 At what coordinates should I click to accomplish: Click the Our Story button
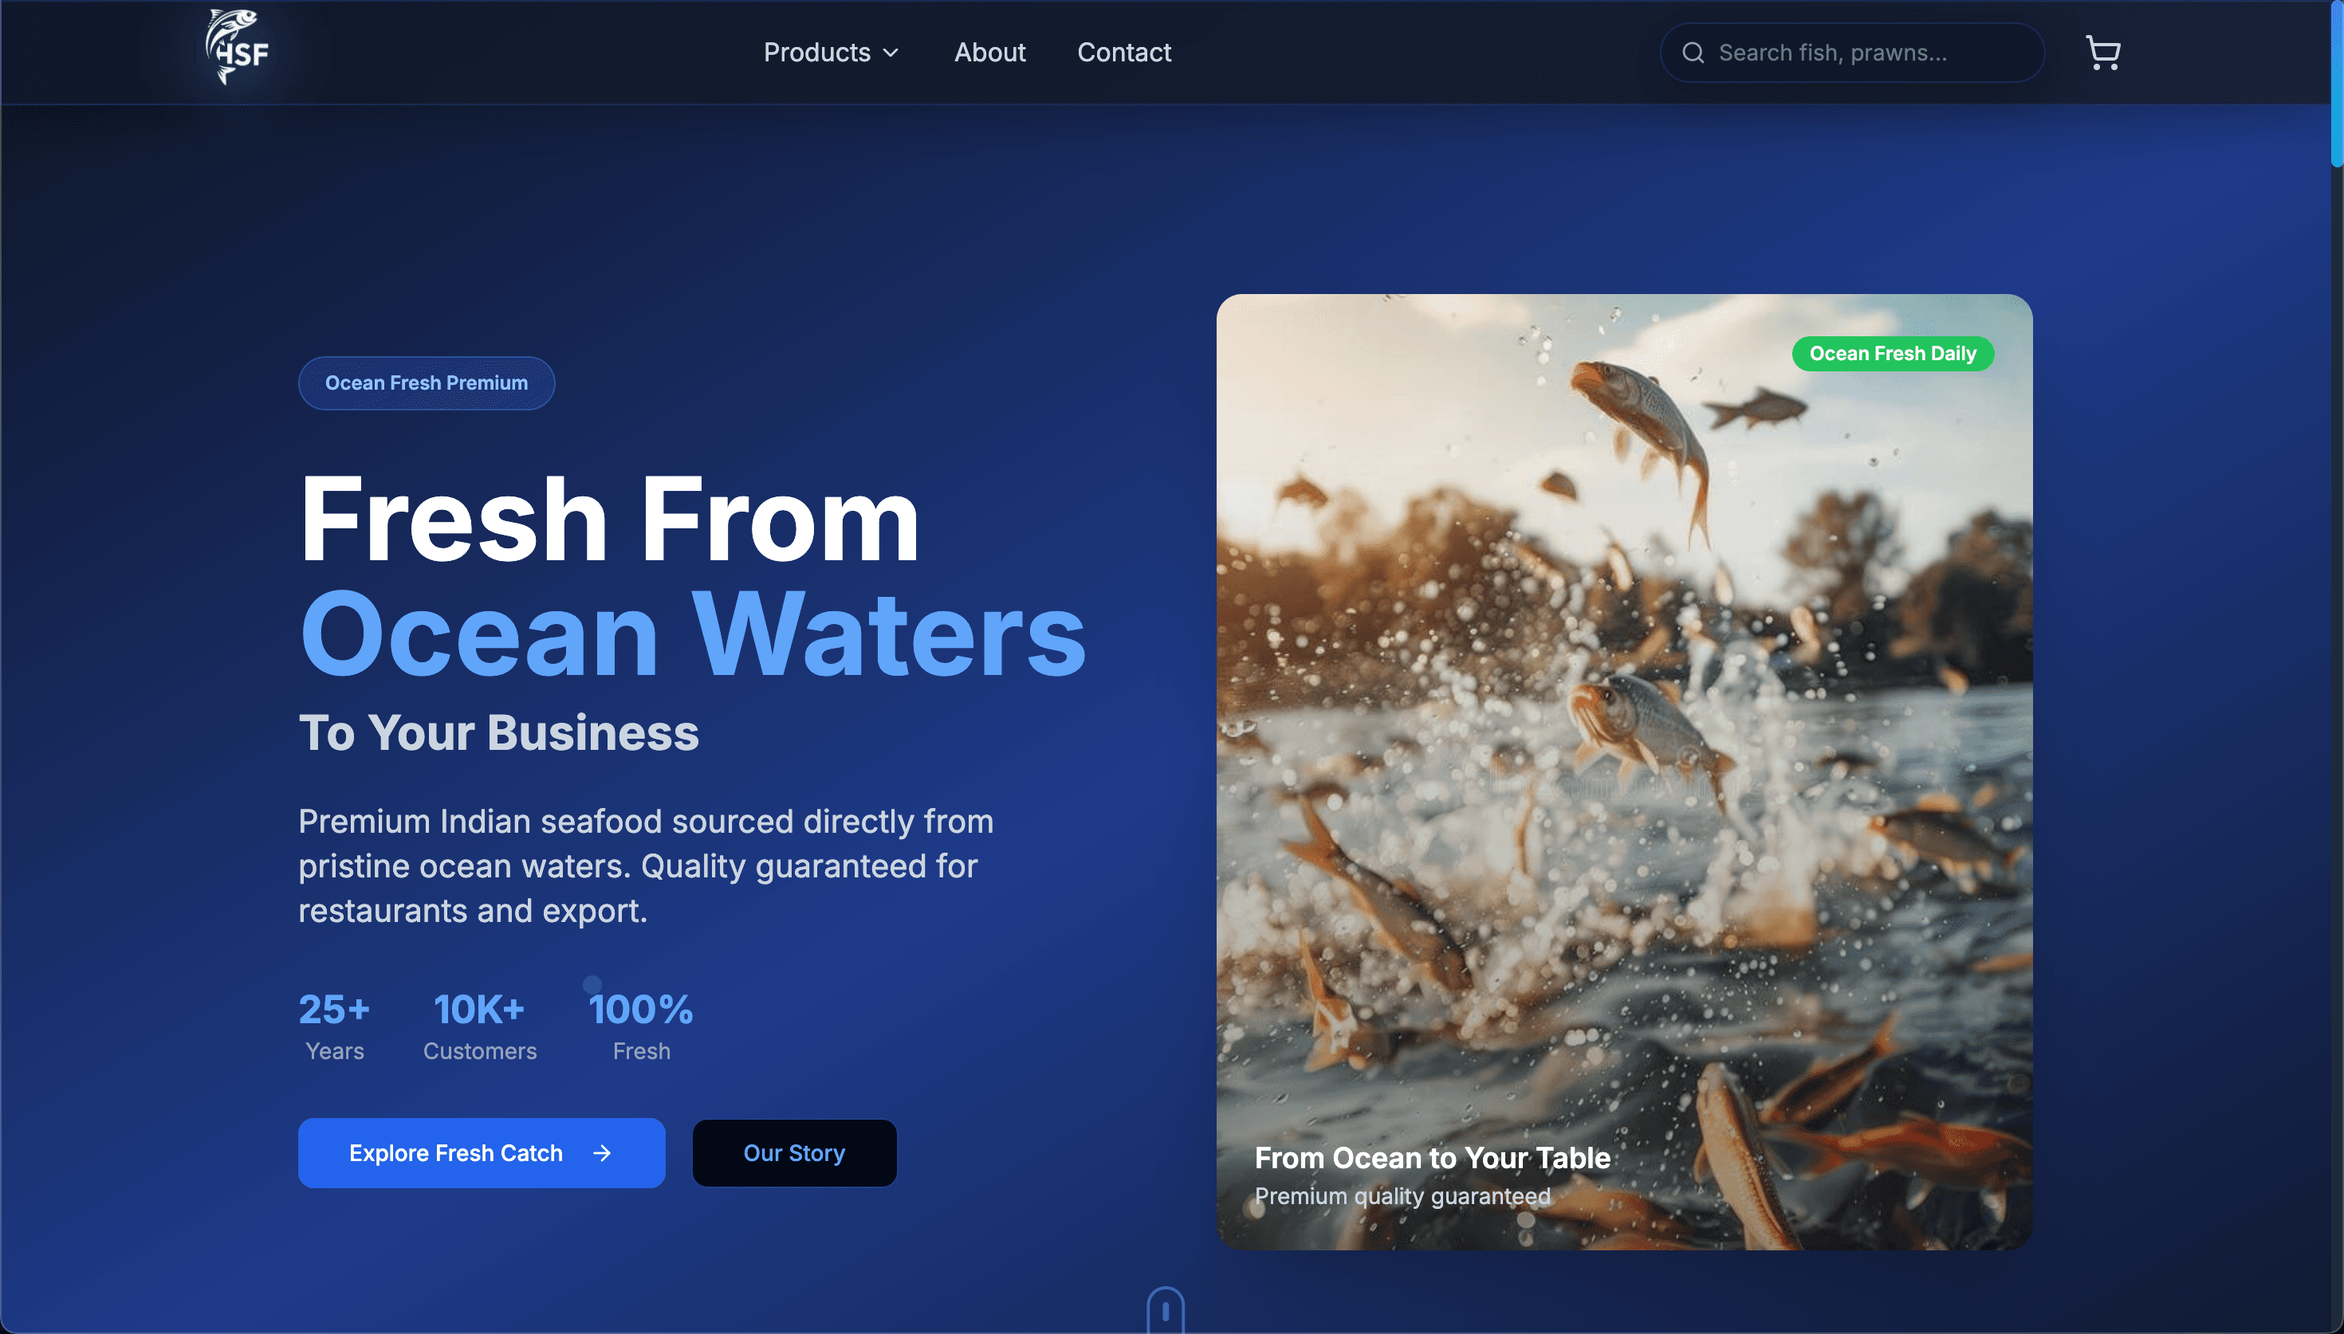point(794,1152)
